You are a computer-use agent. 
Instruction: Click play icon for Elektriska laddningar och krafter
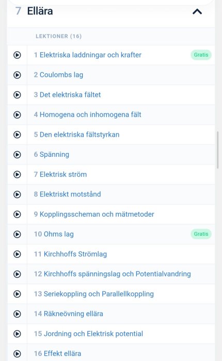pyautogui.click(x=17, y=55)
